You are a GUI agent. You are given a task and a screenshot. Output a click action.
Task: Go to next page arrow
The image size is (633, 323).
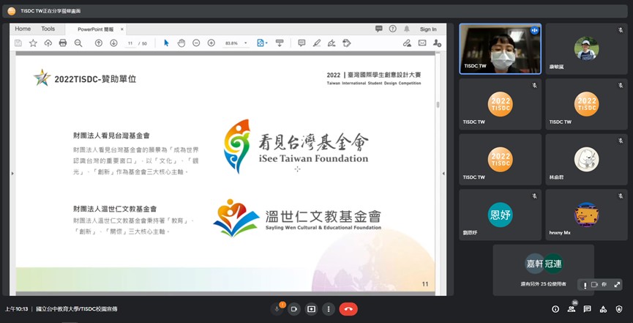[x=113, y=43]
